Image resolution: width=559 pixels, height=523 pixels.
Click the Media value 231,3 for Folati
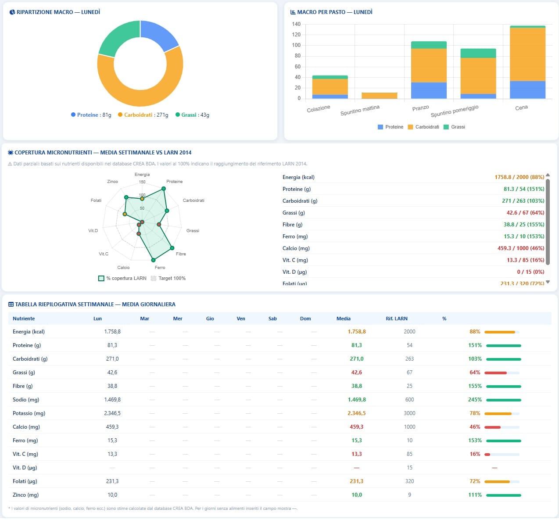coord(357,481)
